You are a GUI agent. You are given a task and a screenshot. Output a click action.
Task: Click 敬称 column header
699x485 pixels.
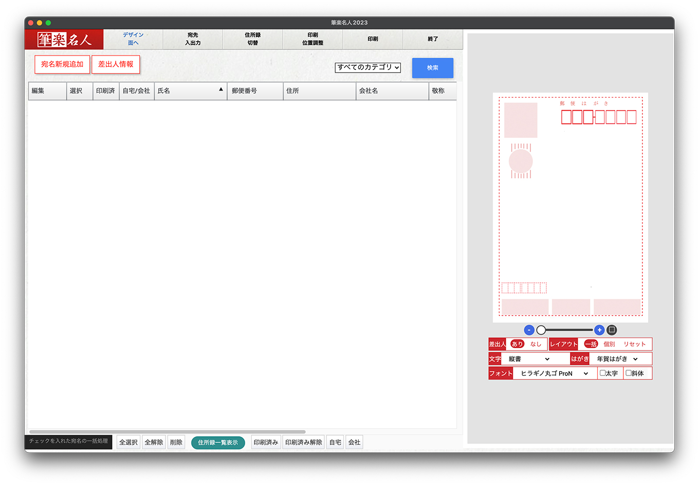[443, 91]
